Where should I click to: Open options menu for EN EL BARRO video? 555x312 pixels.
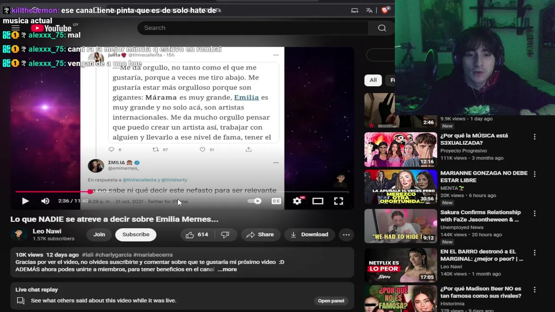click(535, 253)
